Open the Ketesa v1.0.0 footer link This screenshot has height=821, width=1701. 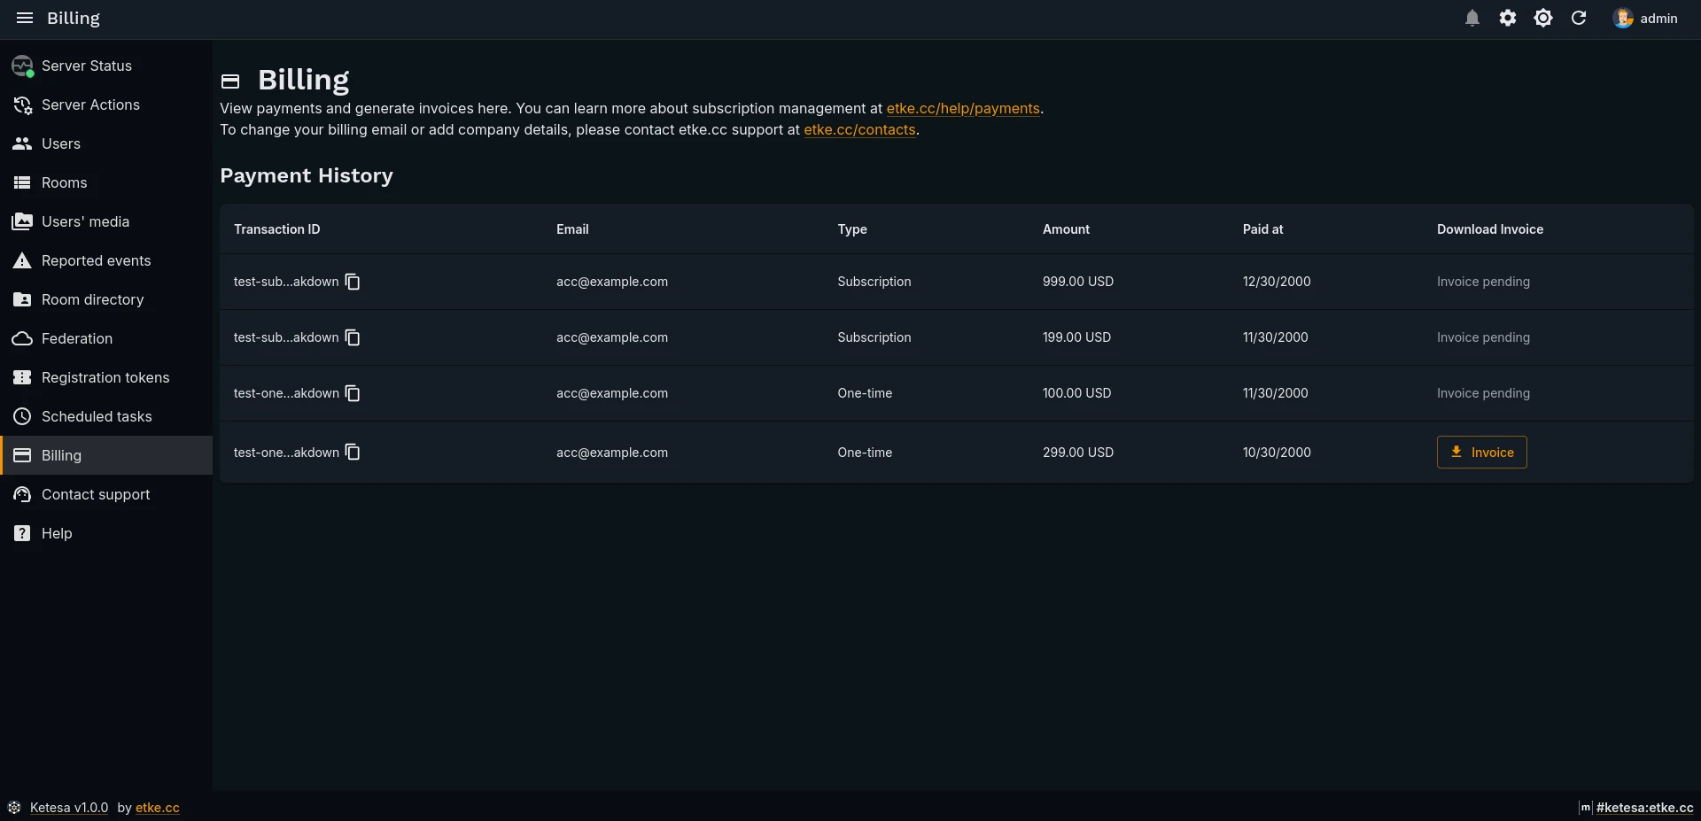(69, 808)
